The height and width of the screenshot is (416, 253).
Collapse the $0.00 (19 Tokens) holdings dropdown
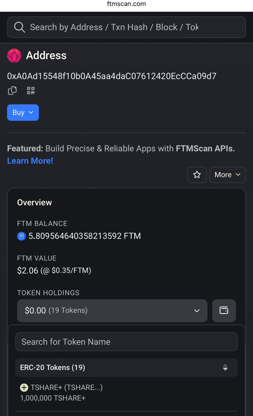click(x=112, y=310)
